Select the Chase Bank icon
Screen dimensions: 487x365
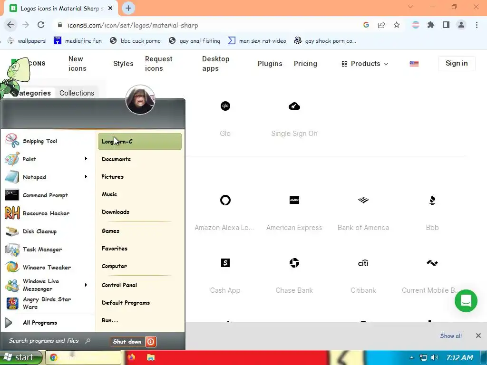[294, 263]
